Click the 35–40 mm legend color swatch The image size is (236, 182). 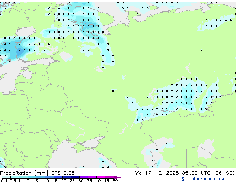[x=92, y=177]
